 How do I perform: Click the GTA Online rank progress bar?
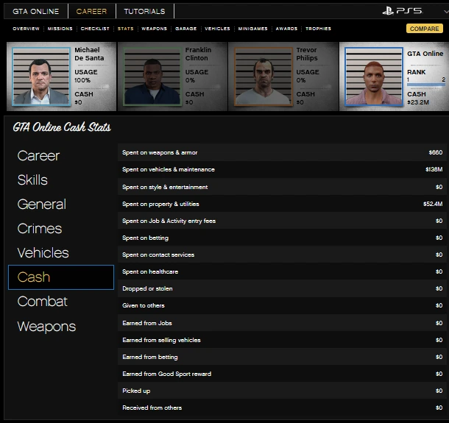point(426,85)
